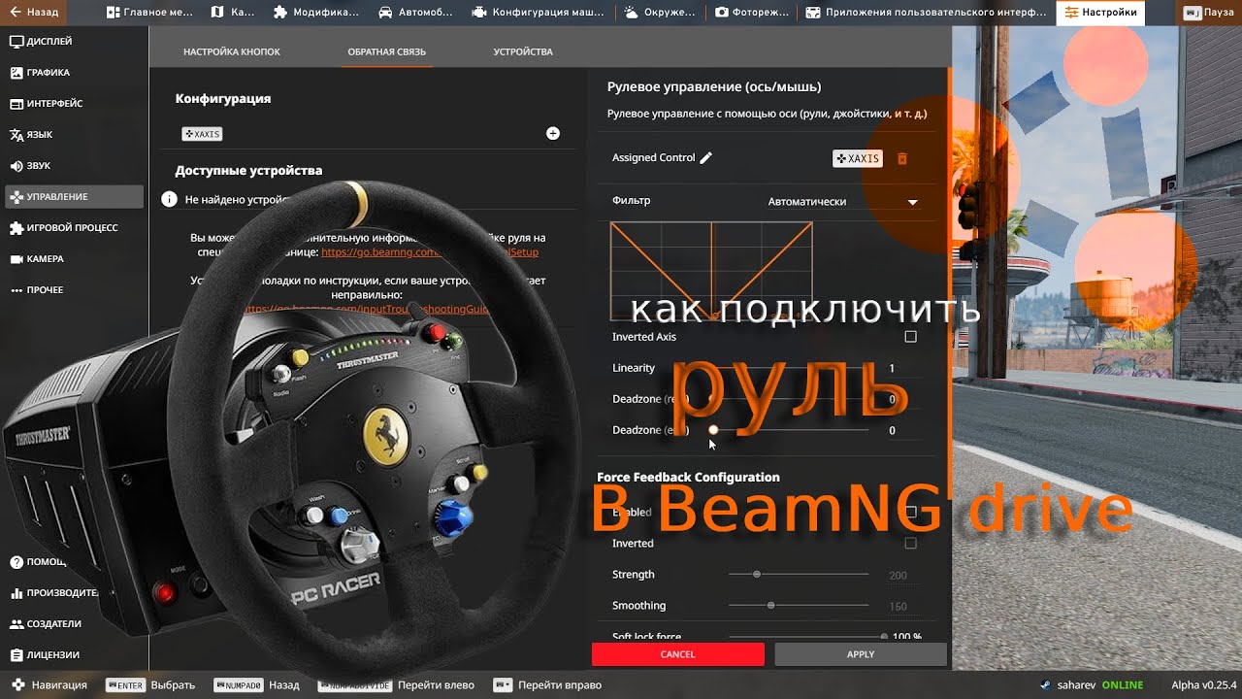The width and height of the screenshot is (1242, 699).
Task: Edit Assigned Control with pencil icon
Action: [705, 157]
